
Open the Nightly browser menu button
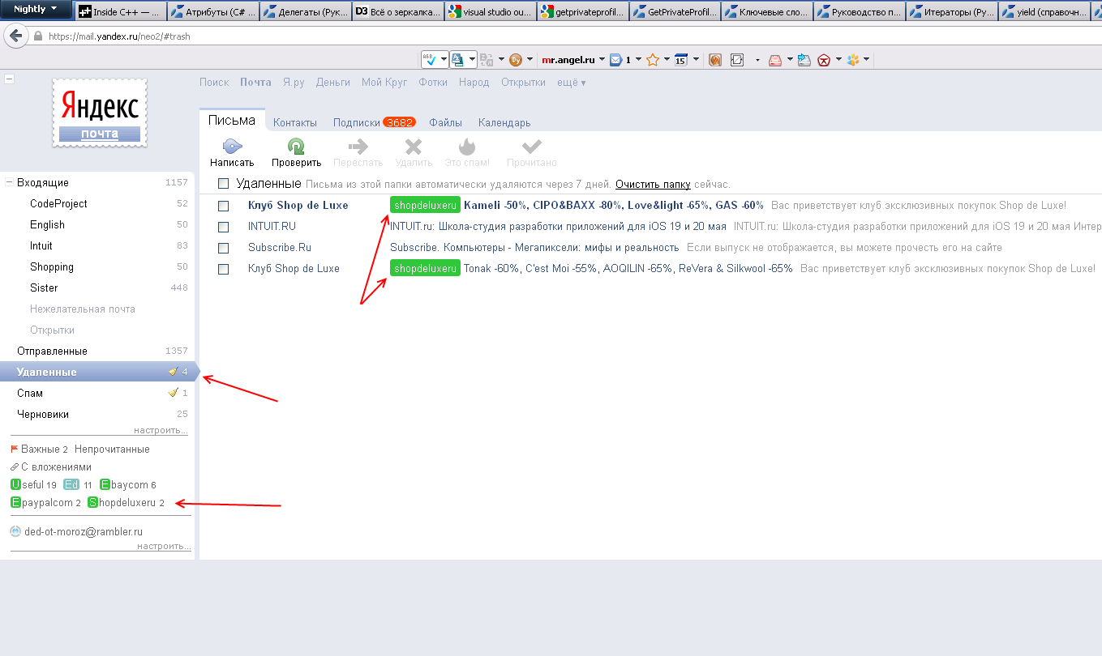click(36, 9)
